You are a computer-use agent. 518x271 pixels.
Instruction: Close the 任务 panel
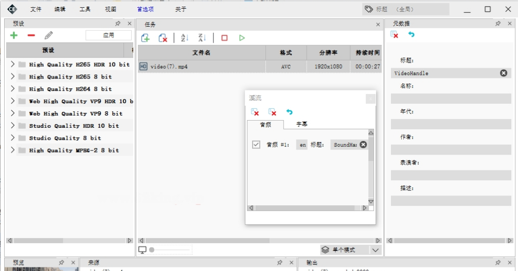378,25
